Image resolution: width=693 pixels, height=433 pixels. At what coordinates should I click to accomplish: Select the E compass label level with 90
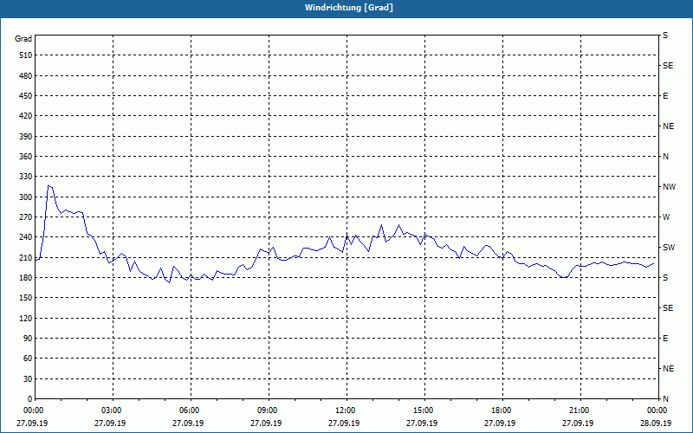coord(665,339)
